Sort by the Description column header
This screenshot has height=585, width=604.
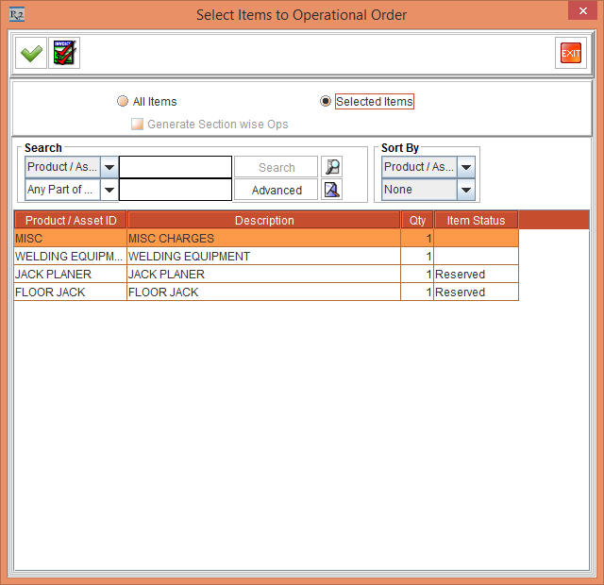pos(264,221)
